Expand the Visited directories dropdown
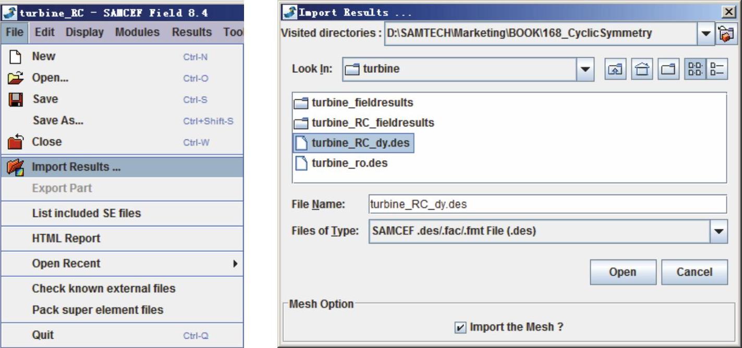 705,33
